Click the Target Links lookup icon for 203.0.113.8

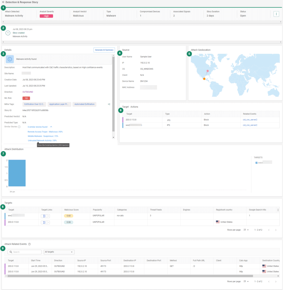point(44,222)
